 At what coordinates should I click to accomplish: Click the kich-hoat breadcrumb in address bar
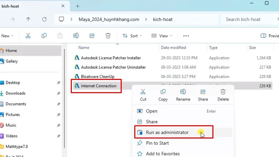[x=163, y=19]
